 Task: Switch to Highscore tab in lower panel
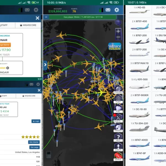[x=28, y=96]
